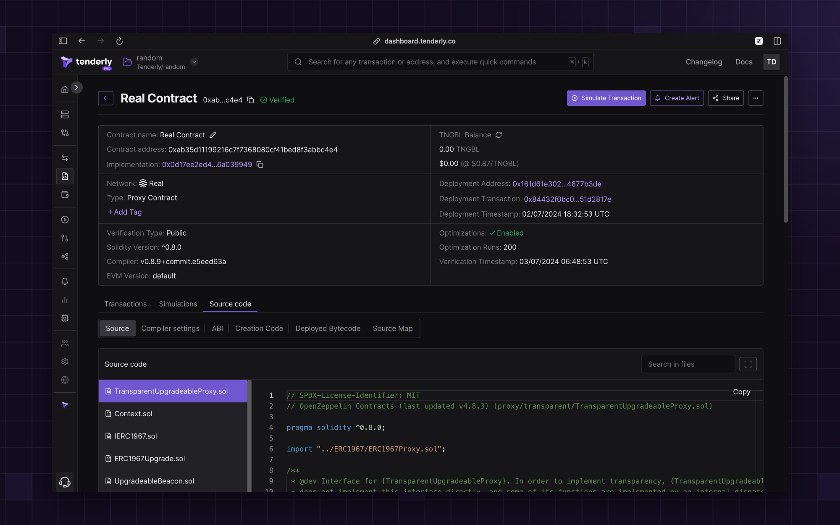Open the Simulator play icon in sidebar
This screenshot has height=525, width=840.
click(x=65, y=220)
